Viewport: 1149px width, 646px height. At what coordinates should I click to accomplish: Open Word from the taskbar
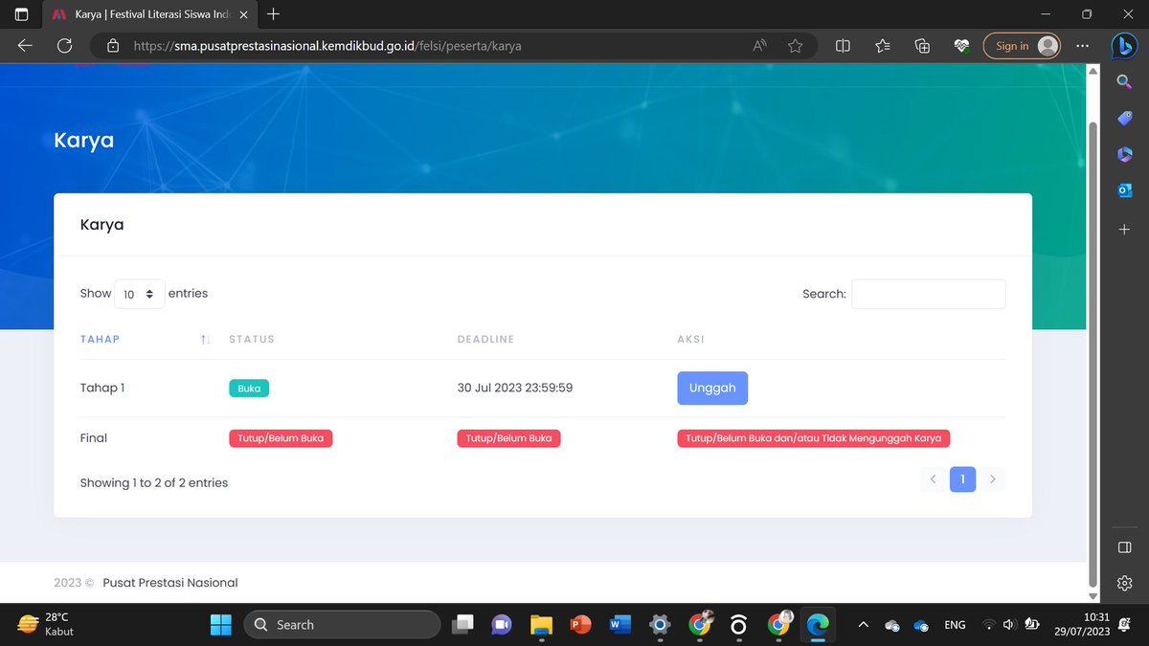(x=620, y=625)
